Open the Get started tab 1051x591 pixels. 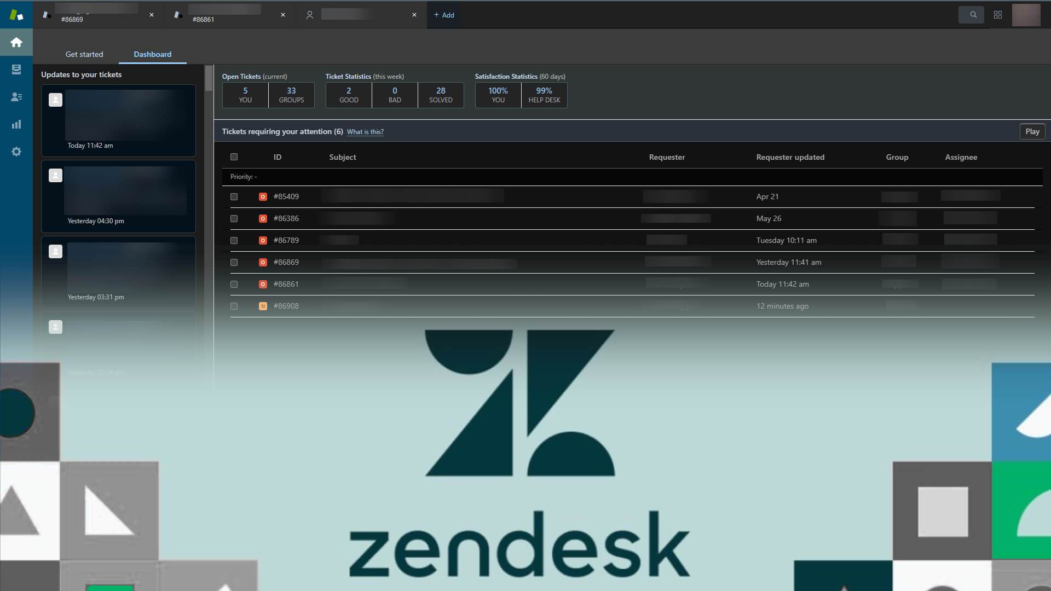click(x=84, y=54)
